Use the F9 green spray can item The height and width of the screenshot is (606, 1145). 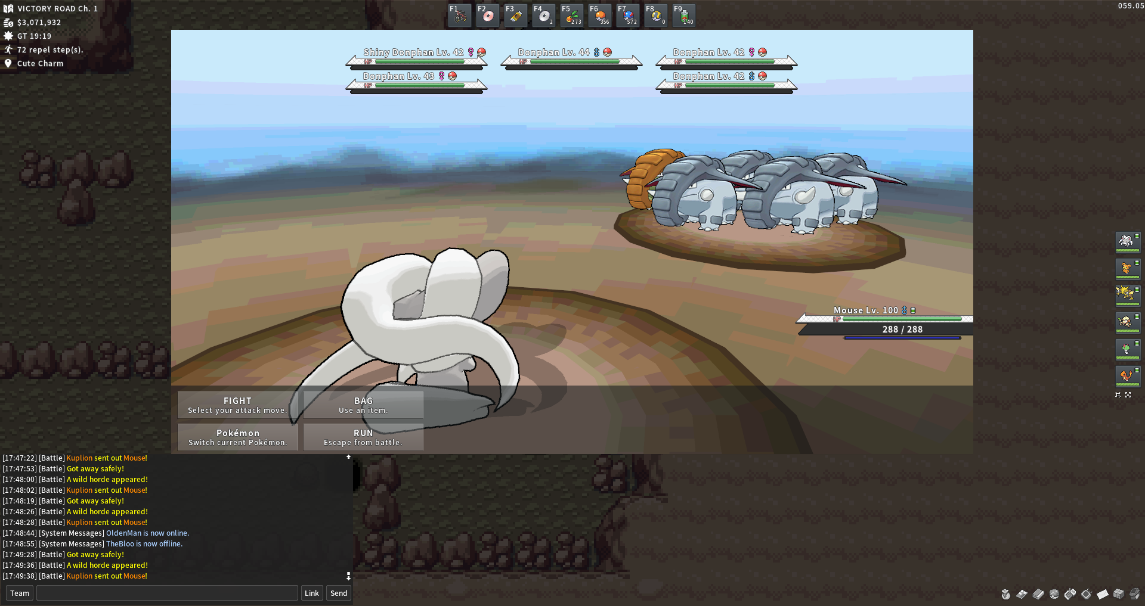(684, 15)
